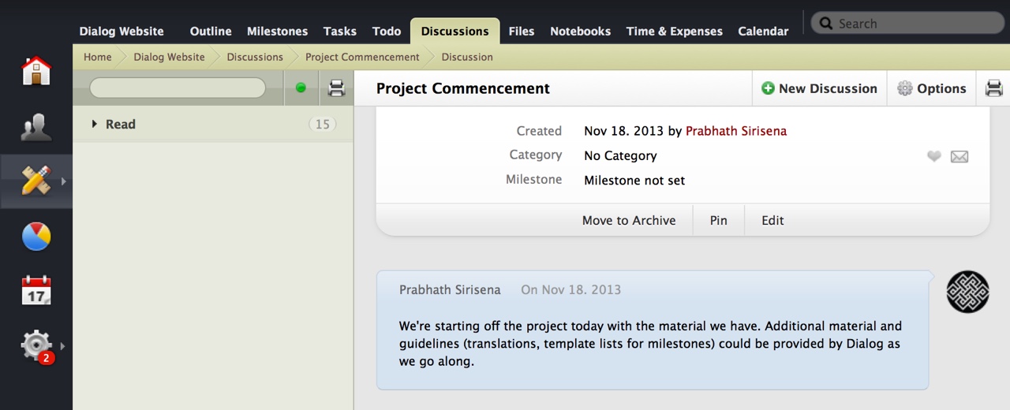1010x410 pixels.
Task: Click Move to Archive button
Action: point(628,221)
